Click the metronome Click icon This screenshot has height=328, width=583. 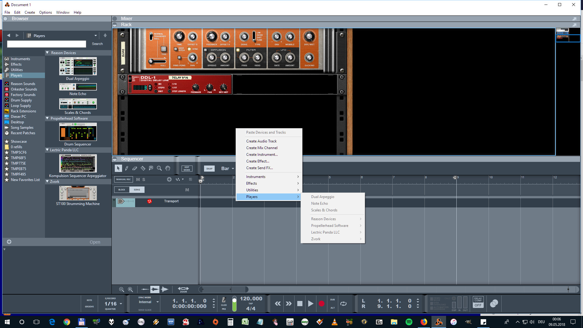[x=224, y=300]
